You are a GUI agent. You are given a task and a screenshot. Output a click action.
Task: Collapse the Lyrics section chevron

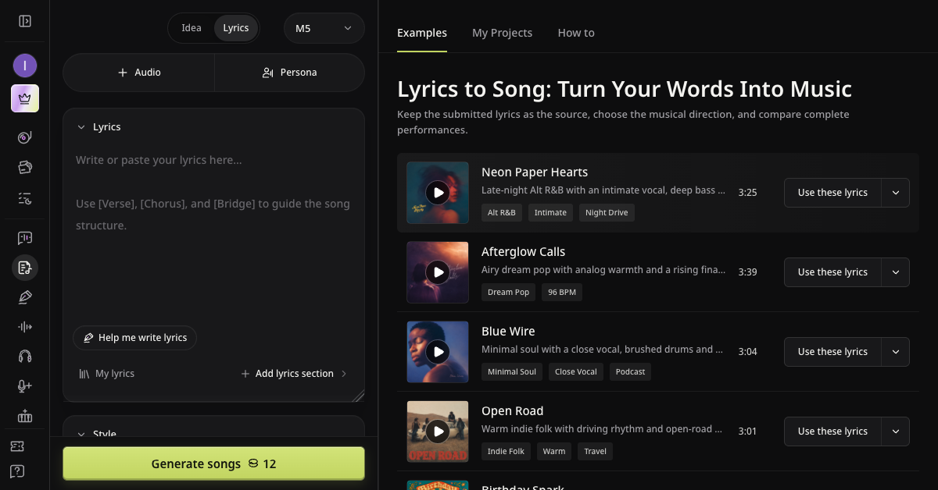pos(81,127)
